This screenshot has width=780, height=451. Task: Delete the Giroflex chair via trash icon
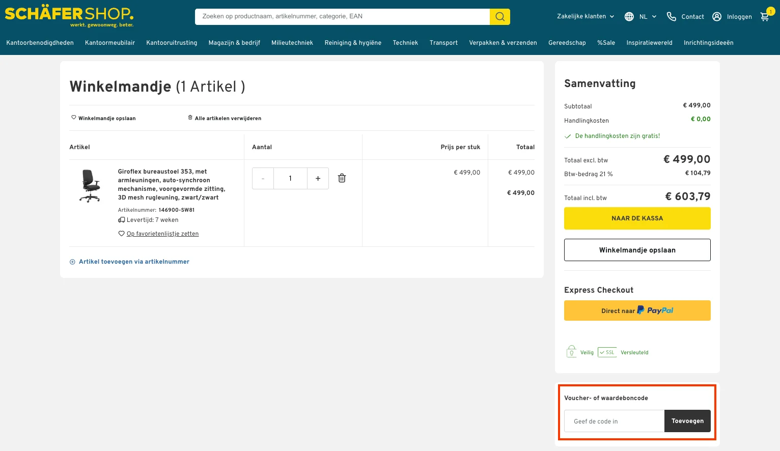pyautogui.click(x=342, y=178)
